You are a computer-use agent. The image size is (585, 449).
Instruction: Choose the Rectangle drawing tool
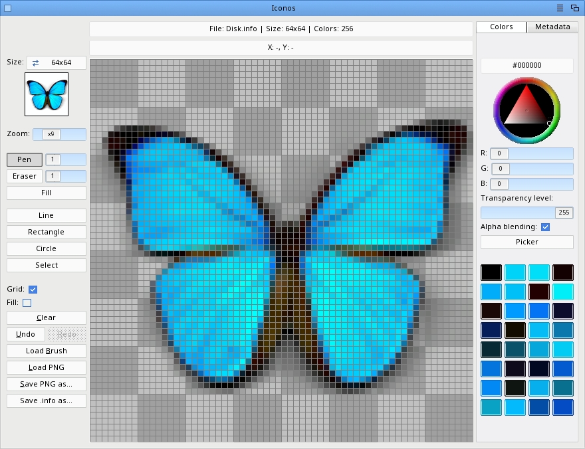pos(47,232)
